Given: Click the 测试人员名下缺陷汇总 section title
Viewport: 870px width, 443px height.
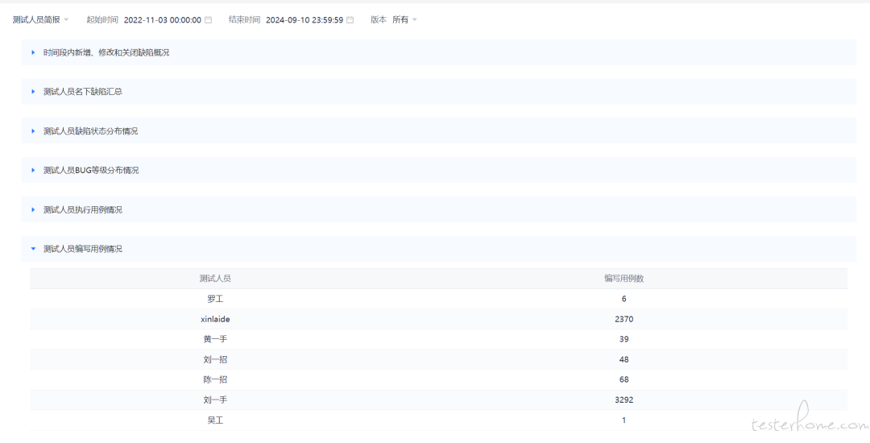Looking at the screenshot, I should coord(83,92).
